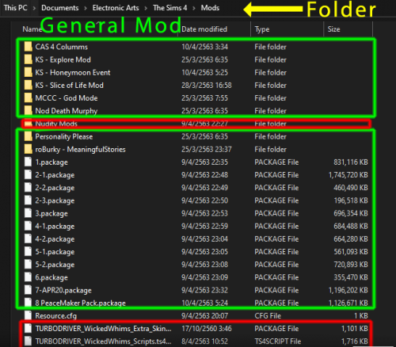Expand the chevron after Documents in breadcrumb
Image resolution: width=396 pixels, height=347 pixels.
pos(86,8)
